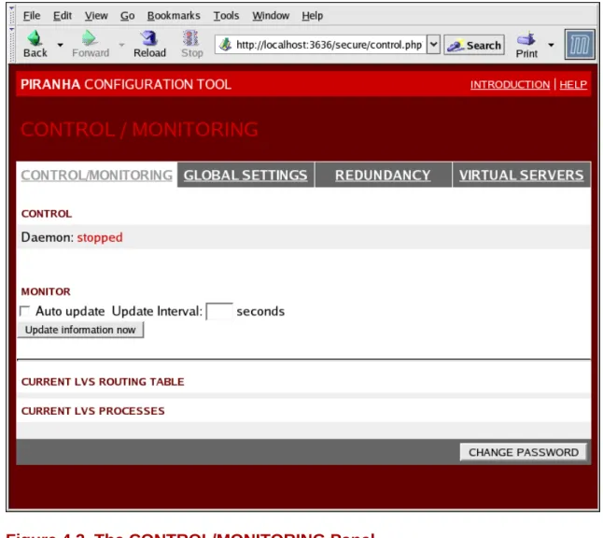Open the Help menu
Screen dimensions: 603x538
point(312,16)
